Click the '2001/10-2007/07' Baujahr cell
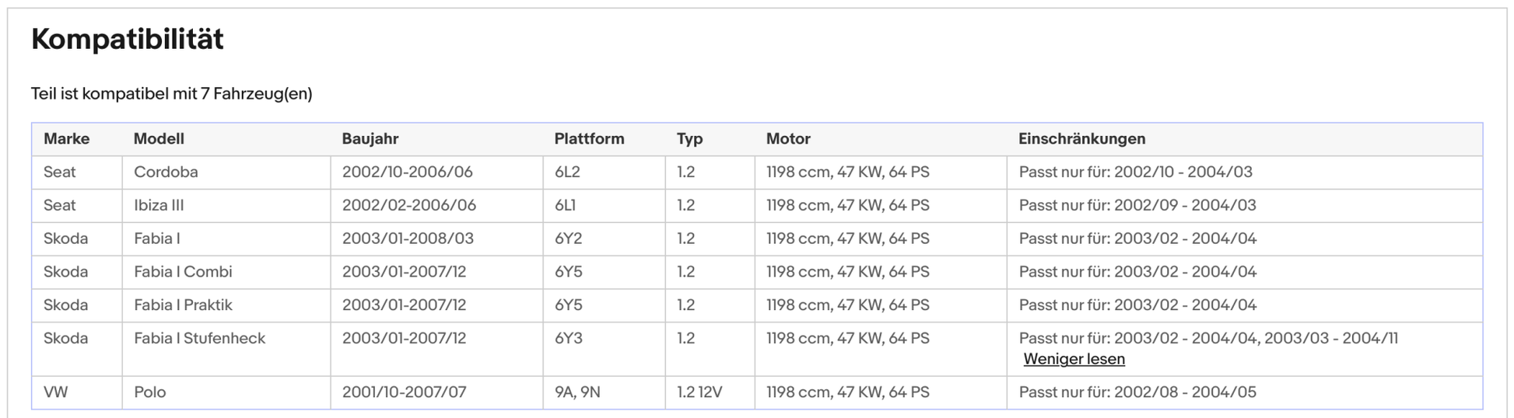 (x=404, y=392)
